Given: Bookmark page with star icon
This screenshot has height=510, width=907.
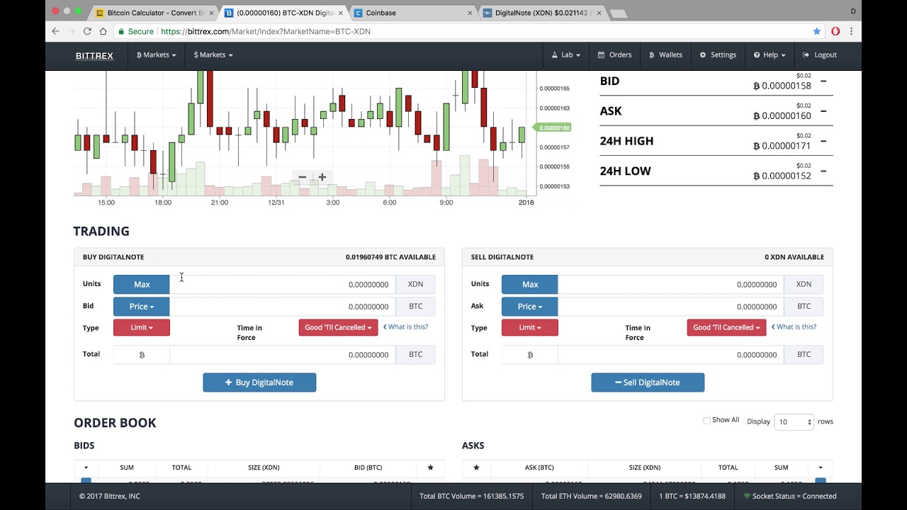Looking at the screenshot, I should point(817,31).
